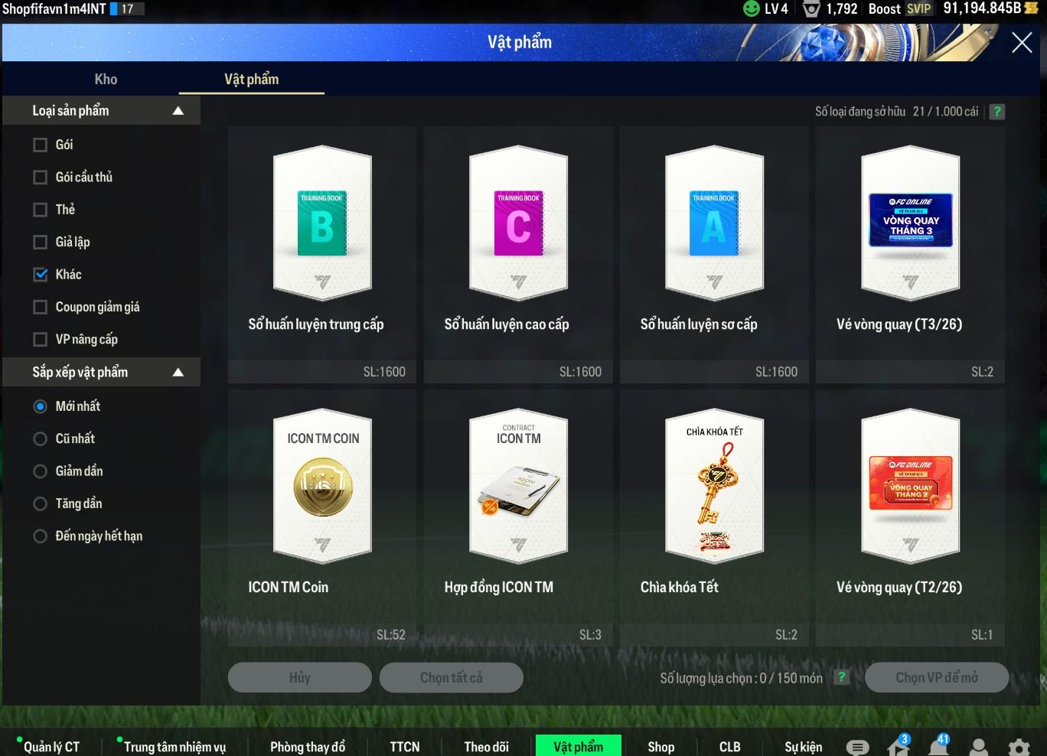This screenshot has height=756, width=1047.
Task: Click the help icon next to selection count
Action: point(841,677)
